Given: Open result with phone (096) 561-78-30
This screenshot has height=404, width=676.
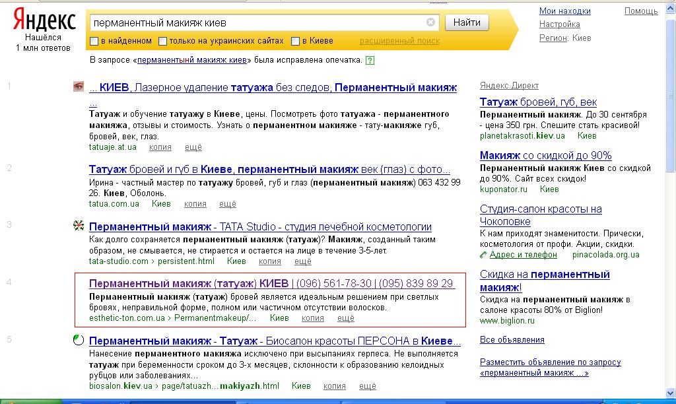Looking at the screenshot, I should [272, 284].
